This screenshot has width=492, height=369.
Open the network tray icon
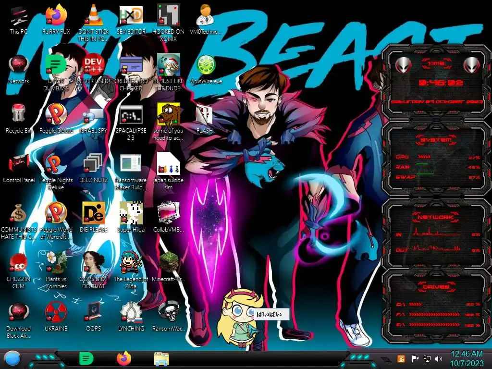click(x=427, y=358)
